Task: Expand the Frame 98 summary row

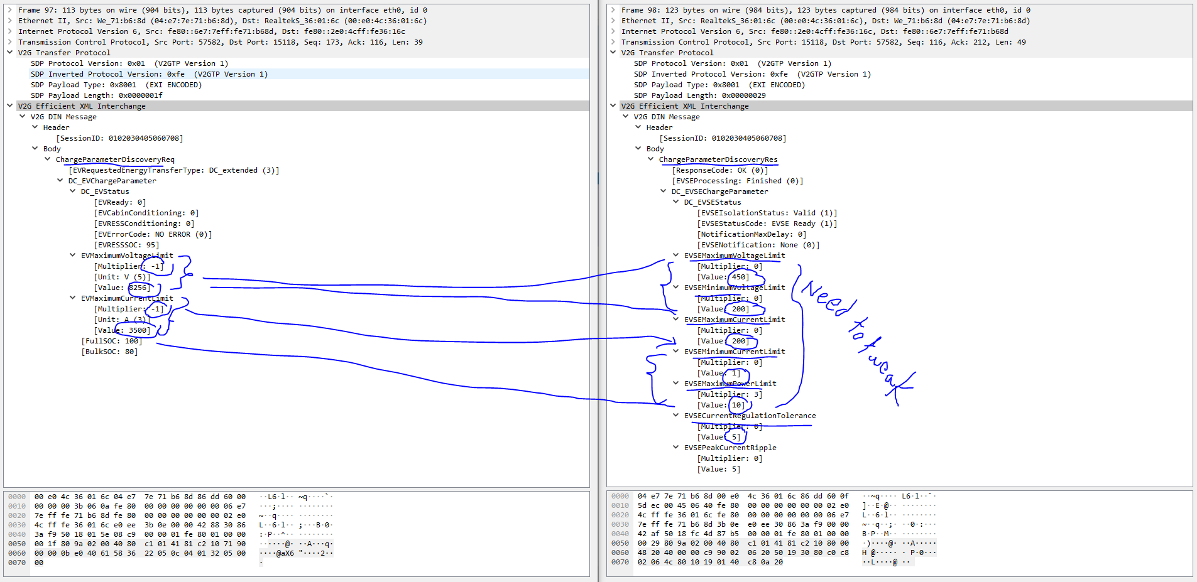Action: coord(613,10)
